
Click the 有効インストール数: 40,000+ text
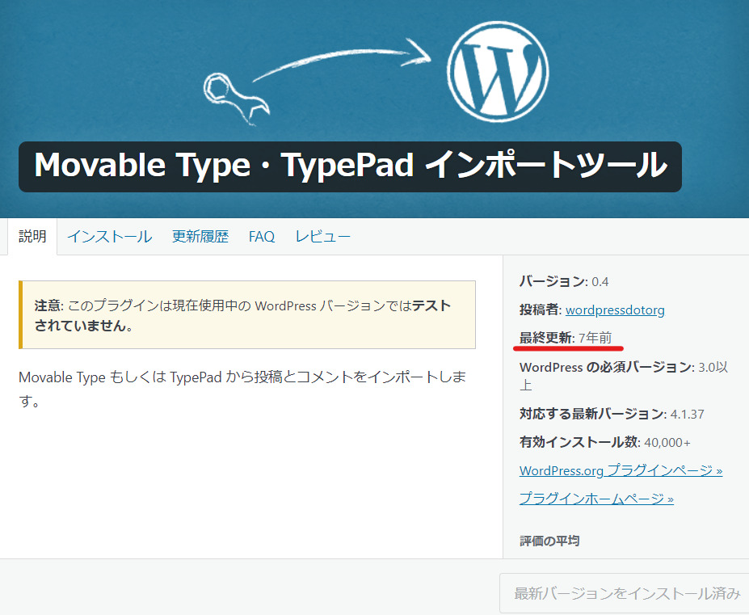tap(604, 443)
